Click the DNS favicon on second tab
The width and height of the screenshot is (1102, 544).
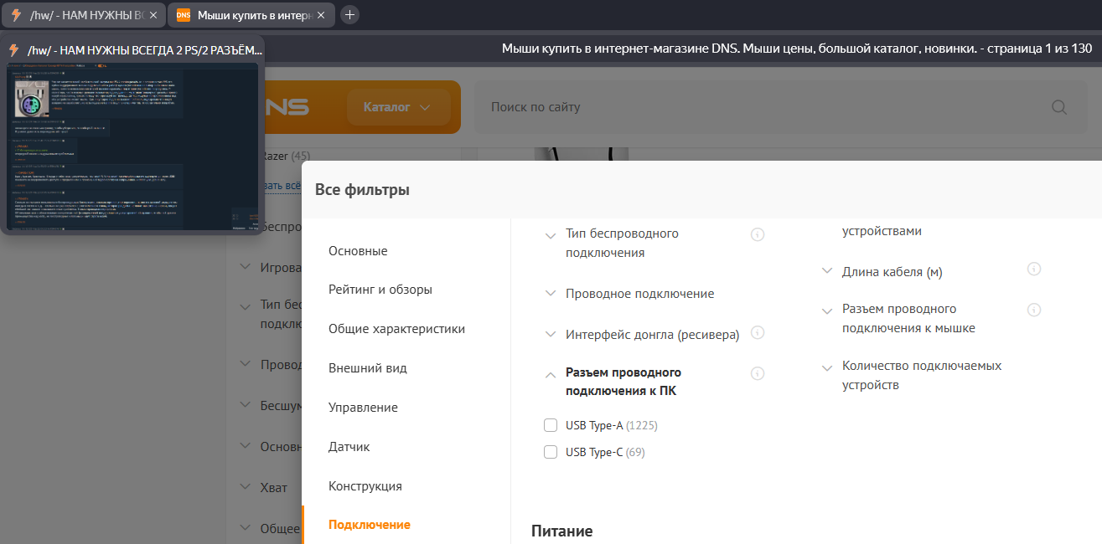(x=183, y=14)
